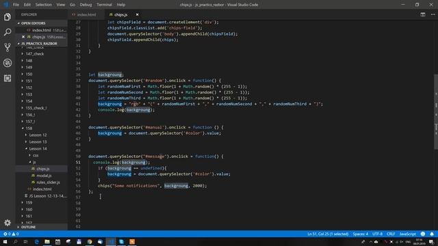438x246 pixels.
Task: Open the editor More Actions ellipsis
Action: pyautogui.click(x=433, y=14)
